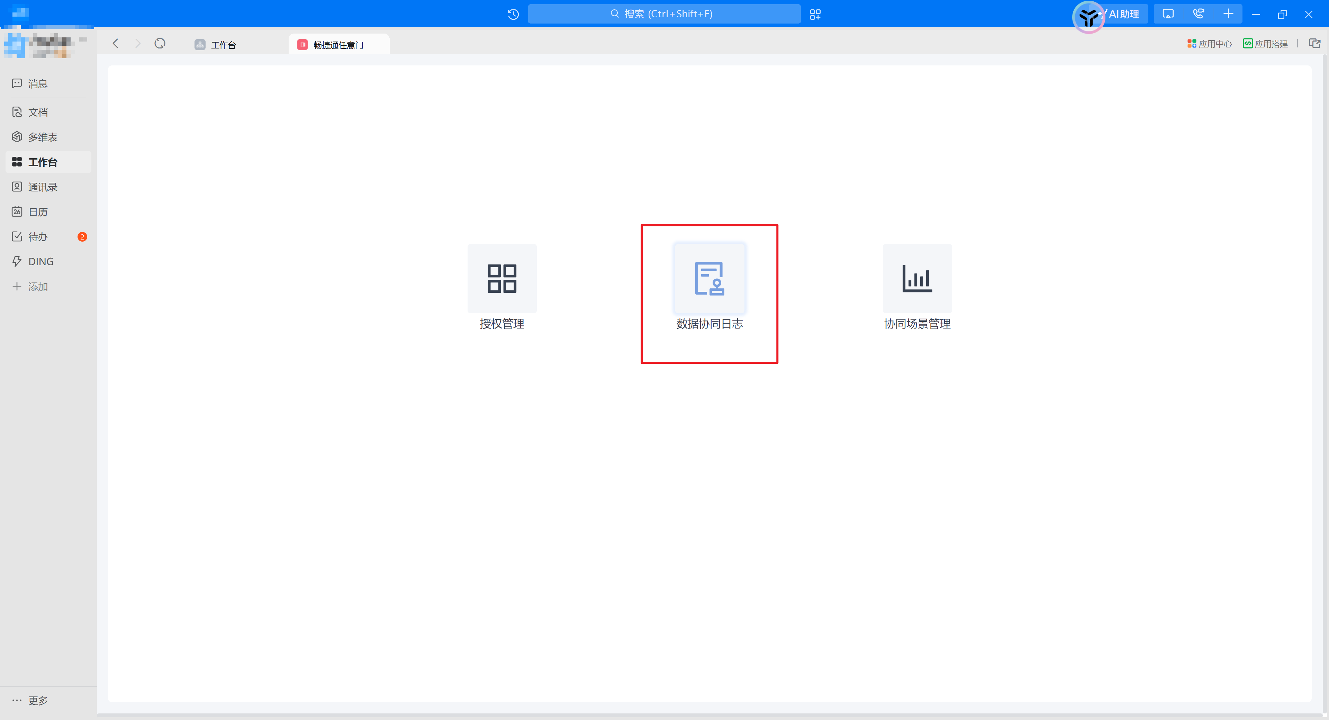Click the user avatar in the sidebar
1329x720 pixels.
click(x=15, y=46)
